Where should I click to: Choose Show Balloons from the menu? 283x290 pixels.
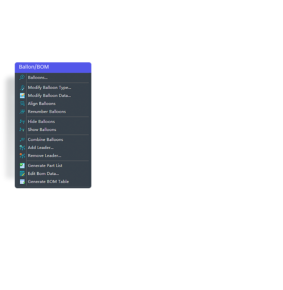[42, 130]
